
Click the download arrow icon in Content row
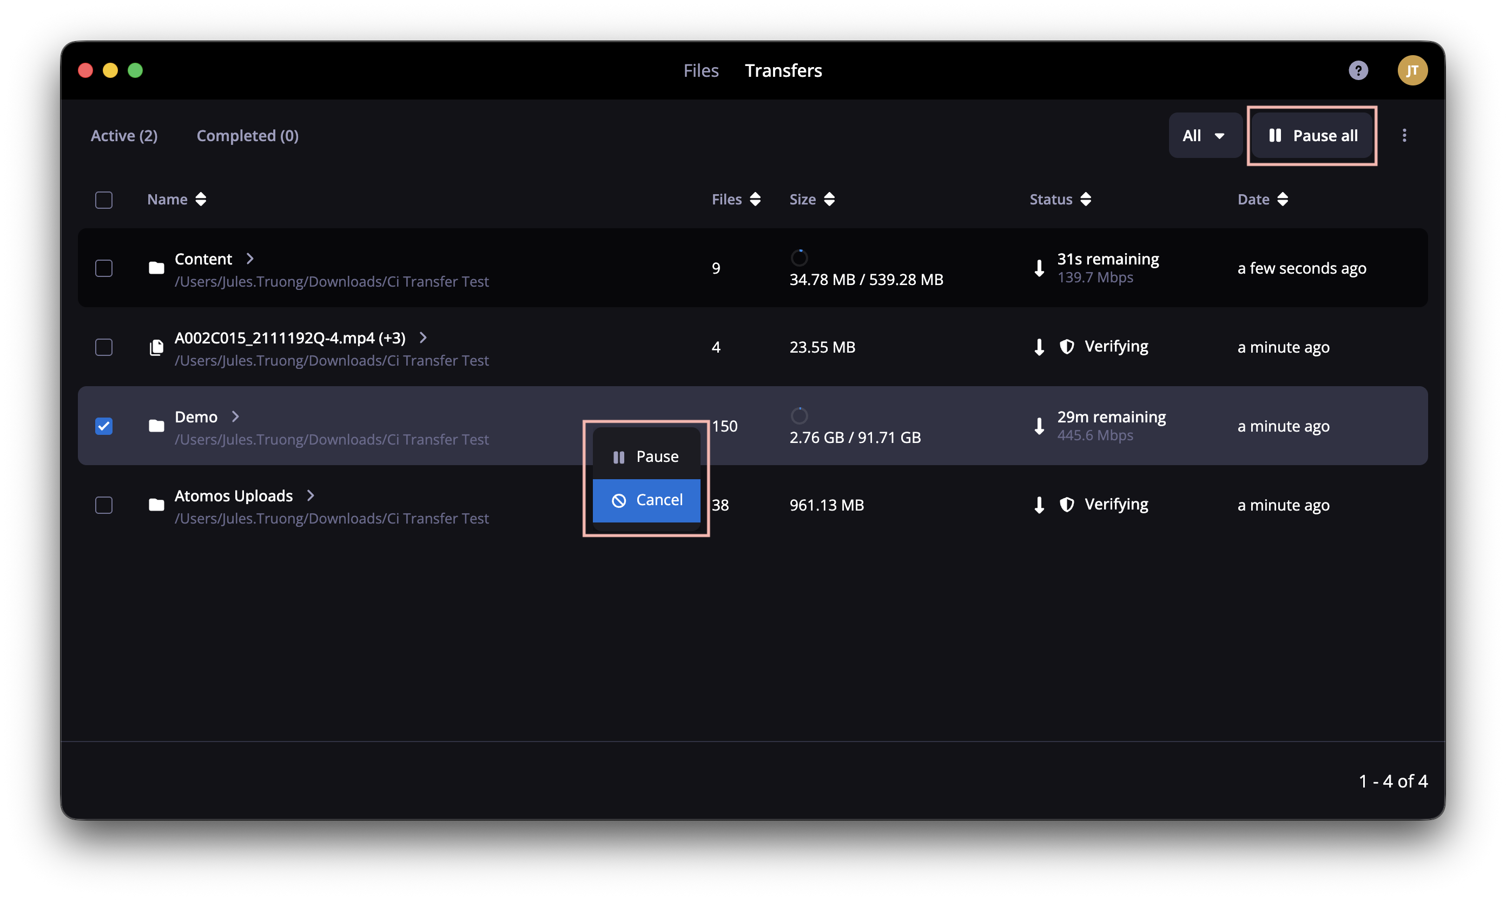1039,268
